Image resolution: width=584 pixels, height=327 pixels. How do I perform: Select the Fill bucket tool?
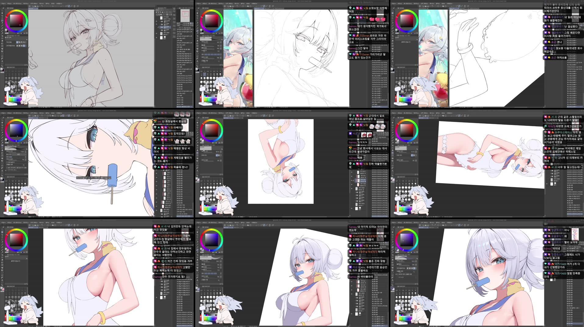coord(2,41)
